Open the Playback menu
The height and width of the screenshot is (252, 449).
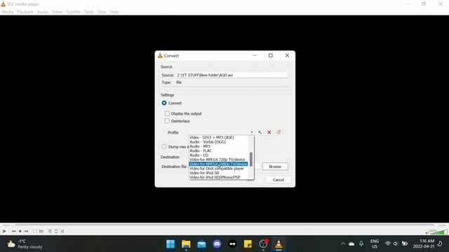(25, 12)
